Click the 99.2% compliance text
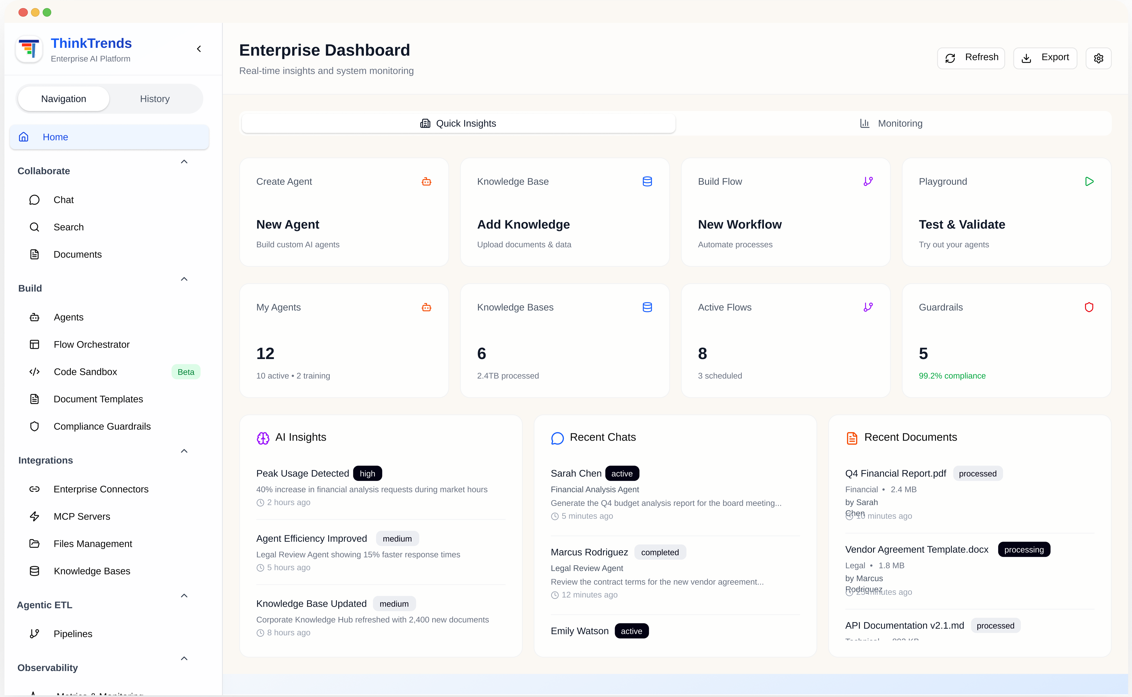This screenshot has width=1132, height=697. pyautogui.click(x=952, y=376)
